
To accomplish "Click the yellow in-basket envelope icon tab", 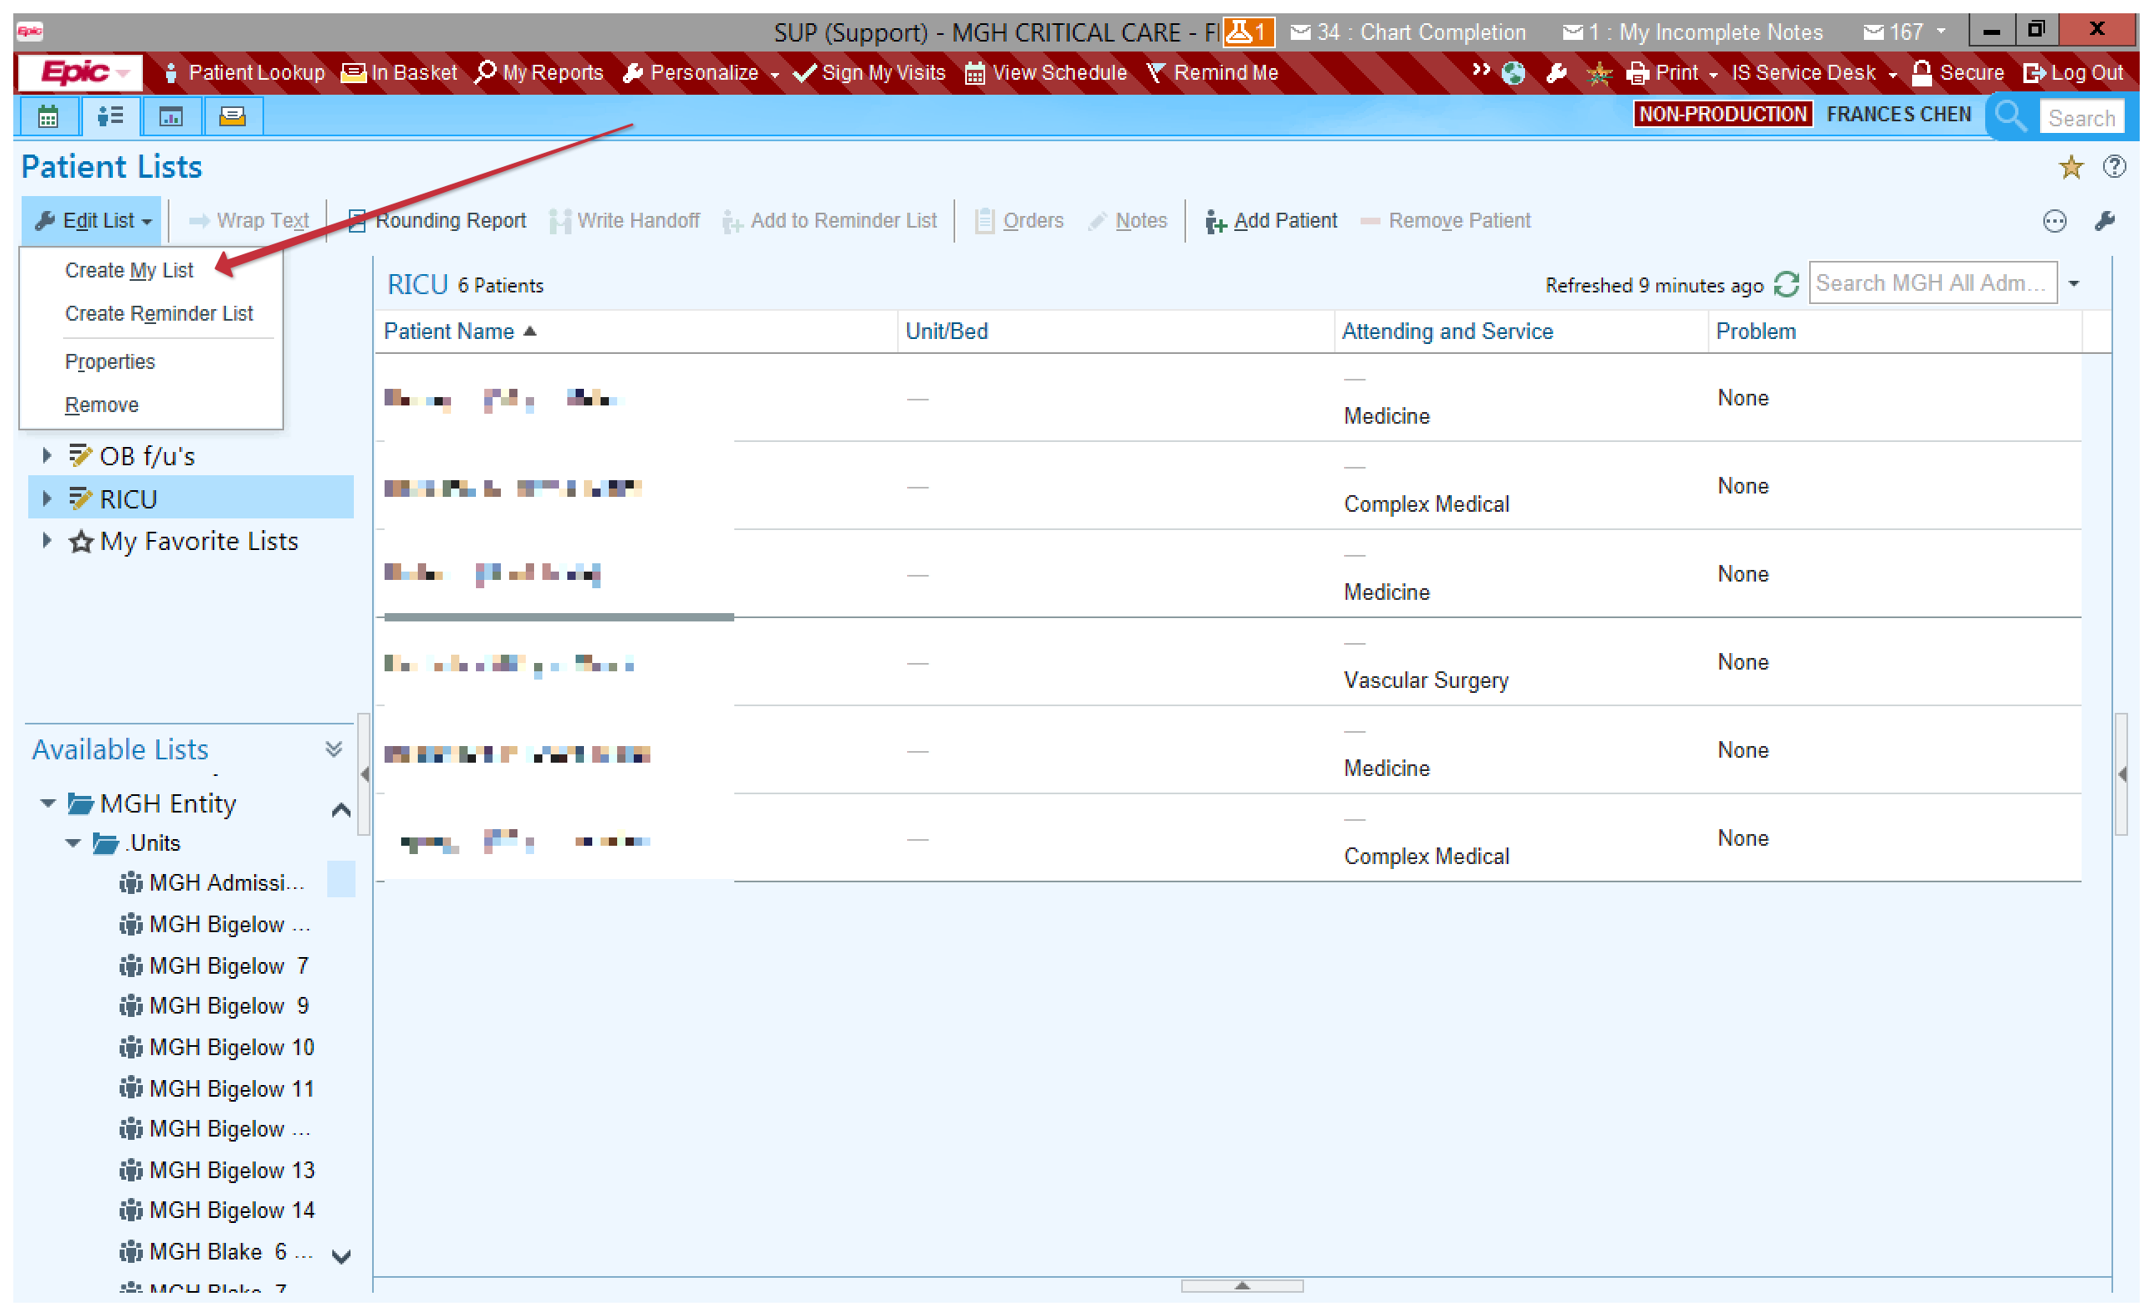I will [x=233, y=116].
